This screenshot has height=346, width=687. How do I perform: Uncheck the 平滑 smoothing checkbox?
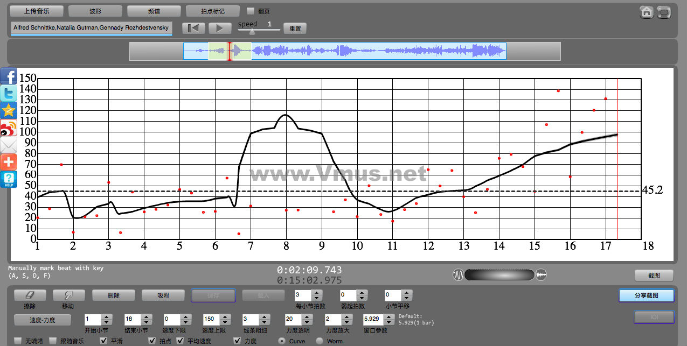(x=104, y=341)
